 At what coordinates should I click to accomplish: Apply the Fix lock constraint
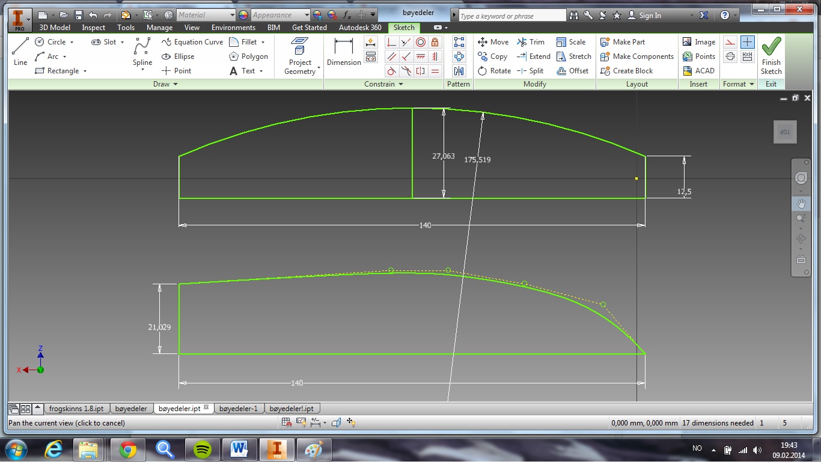point(435,42)
